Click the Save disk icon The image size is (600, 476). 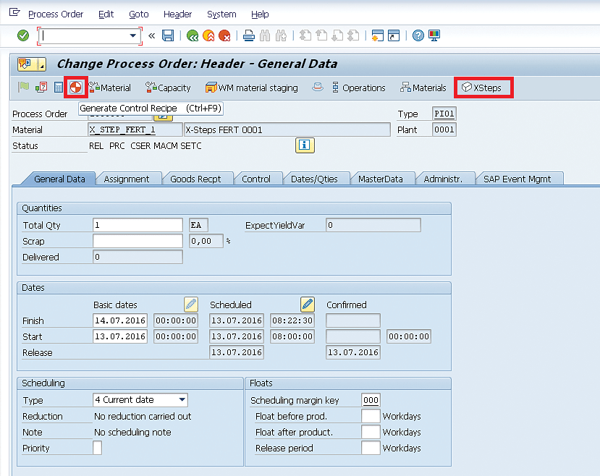(x=168, y=35)
